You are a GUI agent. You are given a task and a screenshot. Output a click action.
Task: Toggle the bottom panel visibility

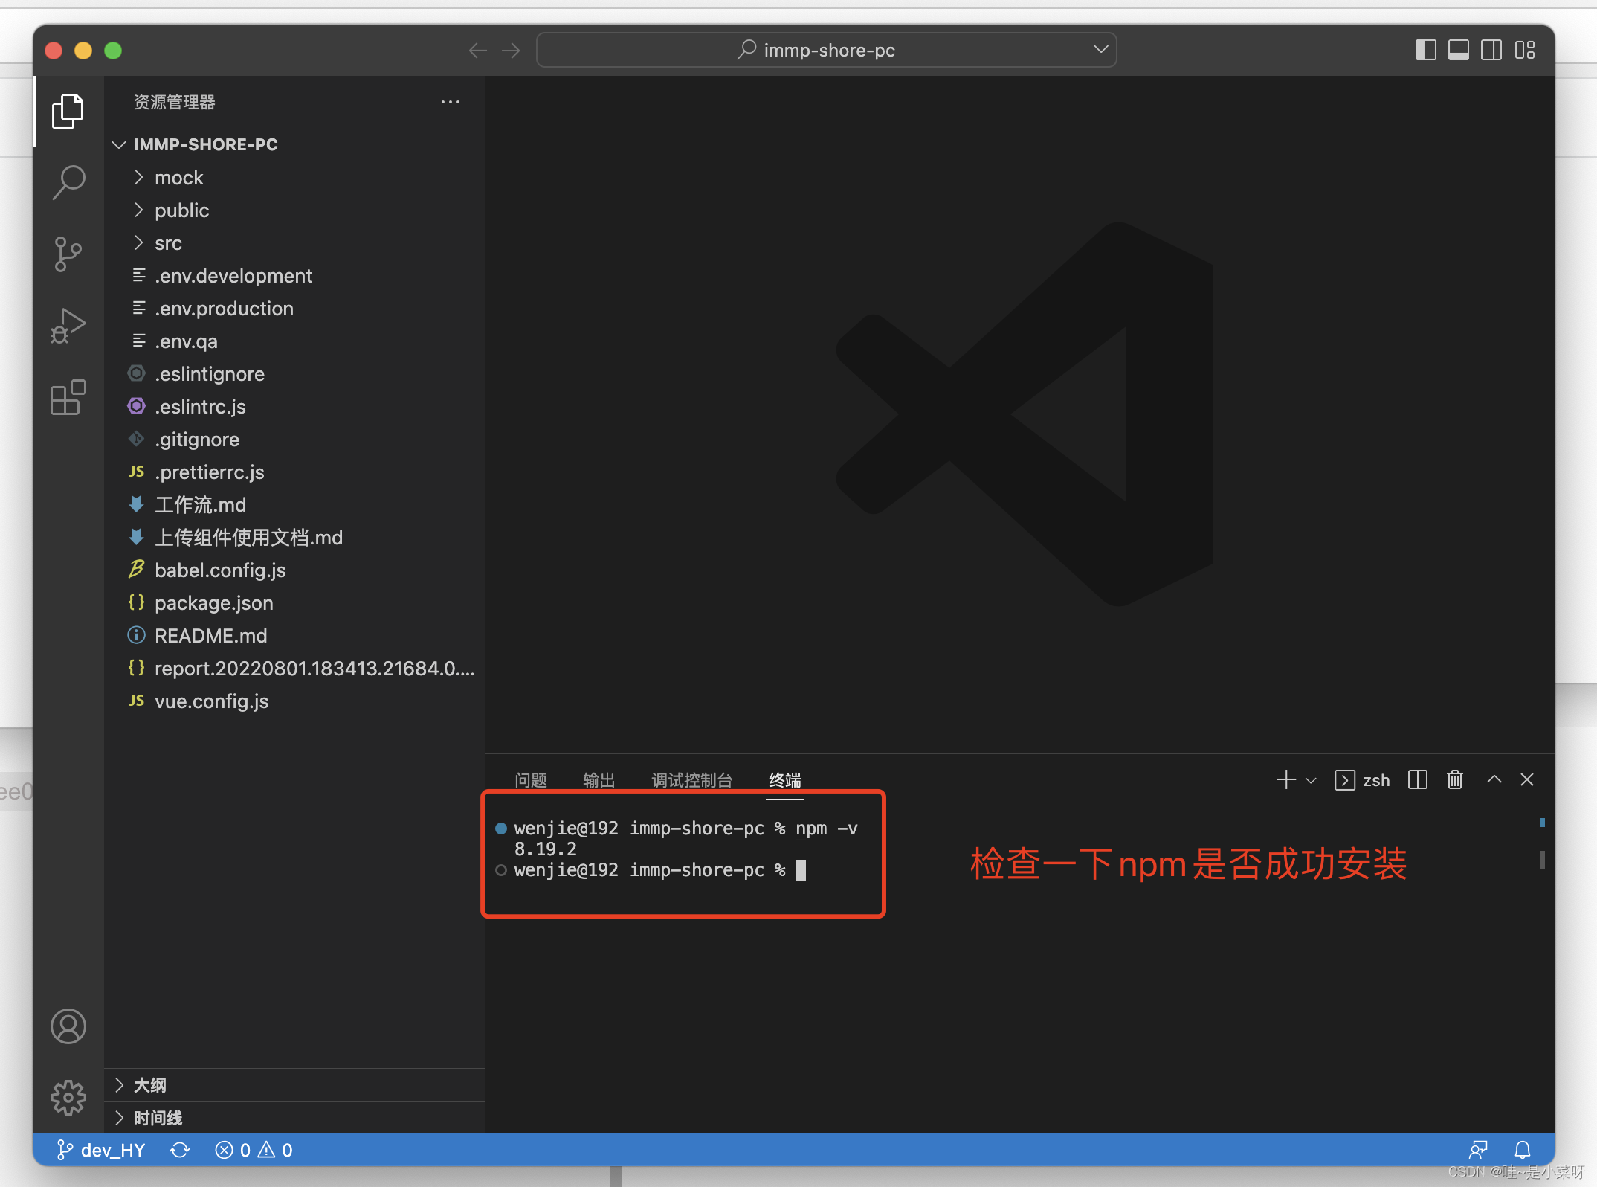1458,50
